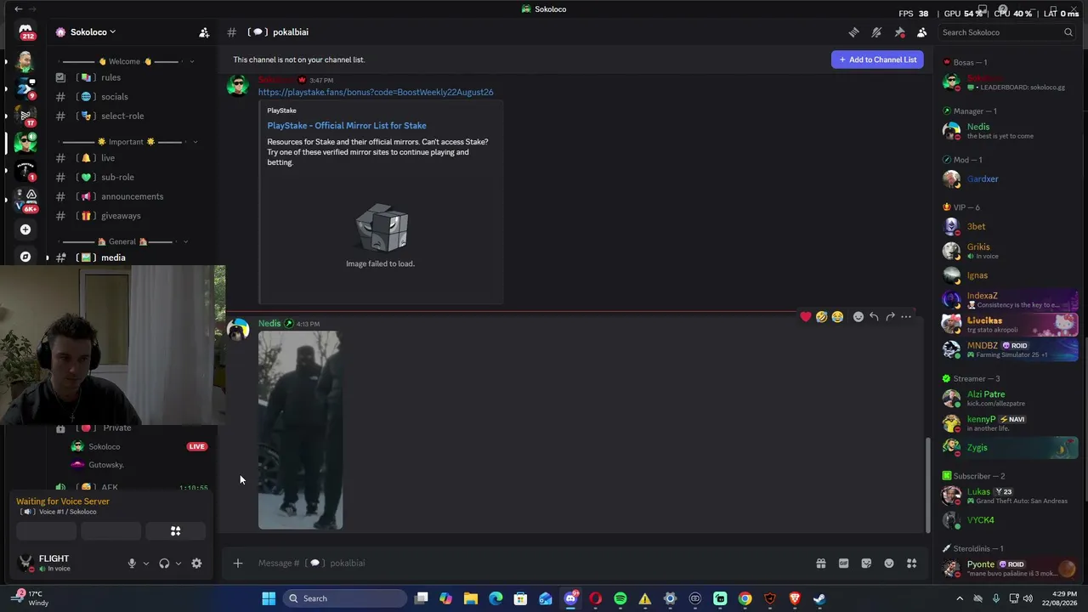This screenshot has width=1088, height=612.
Task: Open the Threads panel
Action: coord(853,32)
